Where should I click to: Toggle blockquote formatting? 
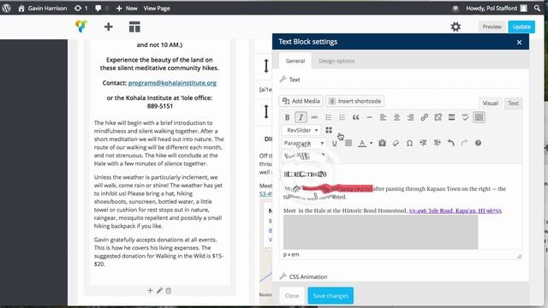tap(355, 117)
